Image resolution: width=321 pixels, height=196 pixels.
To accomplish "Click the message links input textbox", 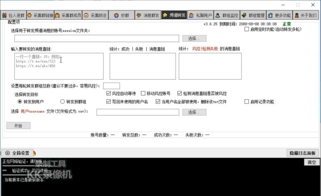I will (59, 66).
